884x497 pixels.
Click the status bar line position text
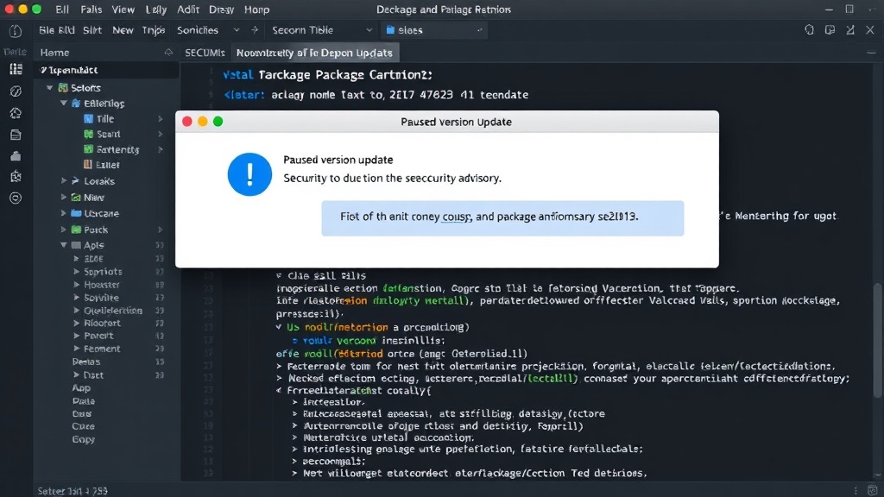pos(73,491)
